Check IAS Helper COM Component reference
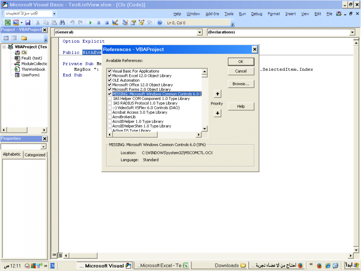This screenshot has height=271, width=361. 110,99
